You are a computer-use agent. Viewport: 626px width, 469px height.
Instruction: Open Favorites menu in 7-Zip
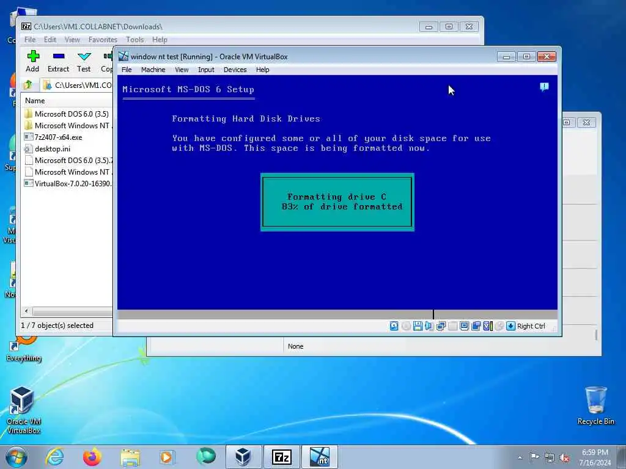[x=103, y=40]
